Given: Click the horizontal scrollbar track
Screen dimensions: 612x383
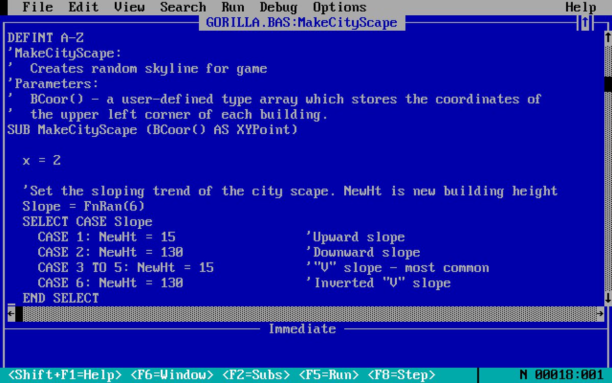Looking at the screenshot, I should 310,314.
